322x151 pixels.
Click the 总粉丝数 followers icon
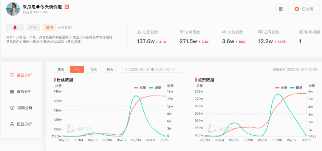[x=140, y=32]
